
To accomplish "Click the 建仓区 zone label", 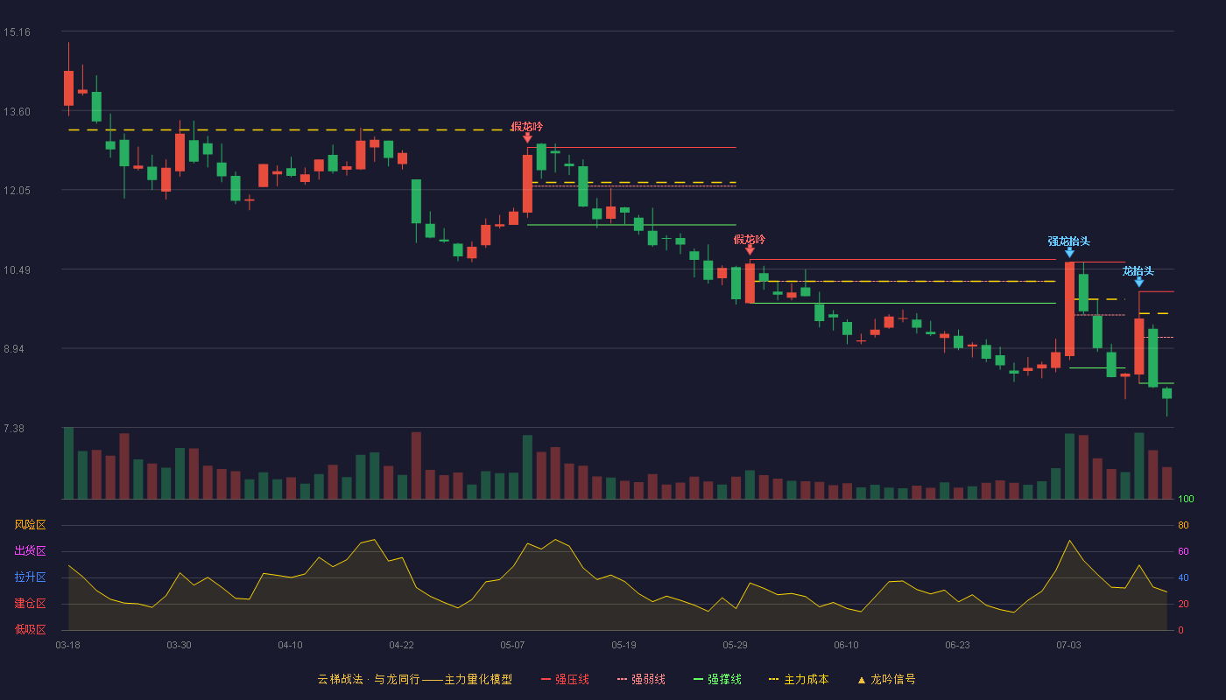I will coord(30,604).
